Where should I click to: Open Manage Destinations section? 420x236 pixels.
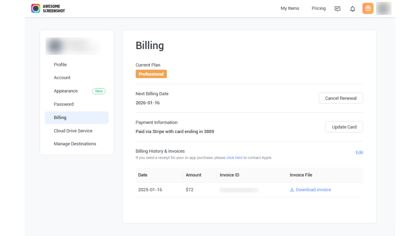click(75, 144)
